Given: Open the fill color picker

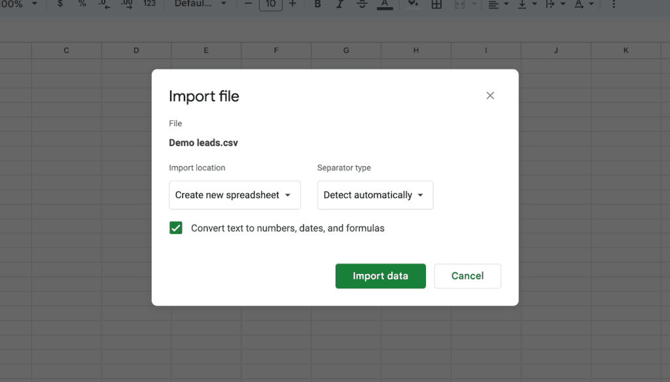Looking at the screenshot, I should [413, 5].
